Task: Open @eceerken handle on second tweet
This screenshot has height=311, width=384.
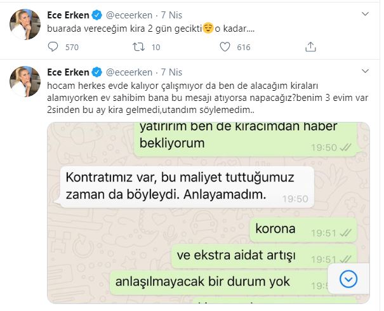Action: click(129, 72)
